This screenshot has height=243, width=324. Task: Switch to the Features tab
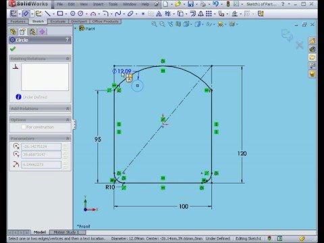18,22
